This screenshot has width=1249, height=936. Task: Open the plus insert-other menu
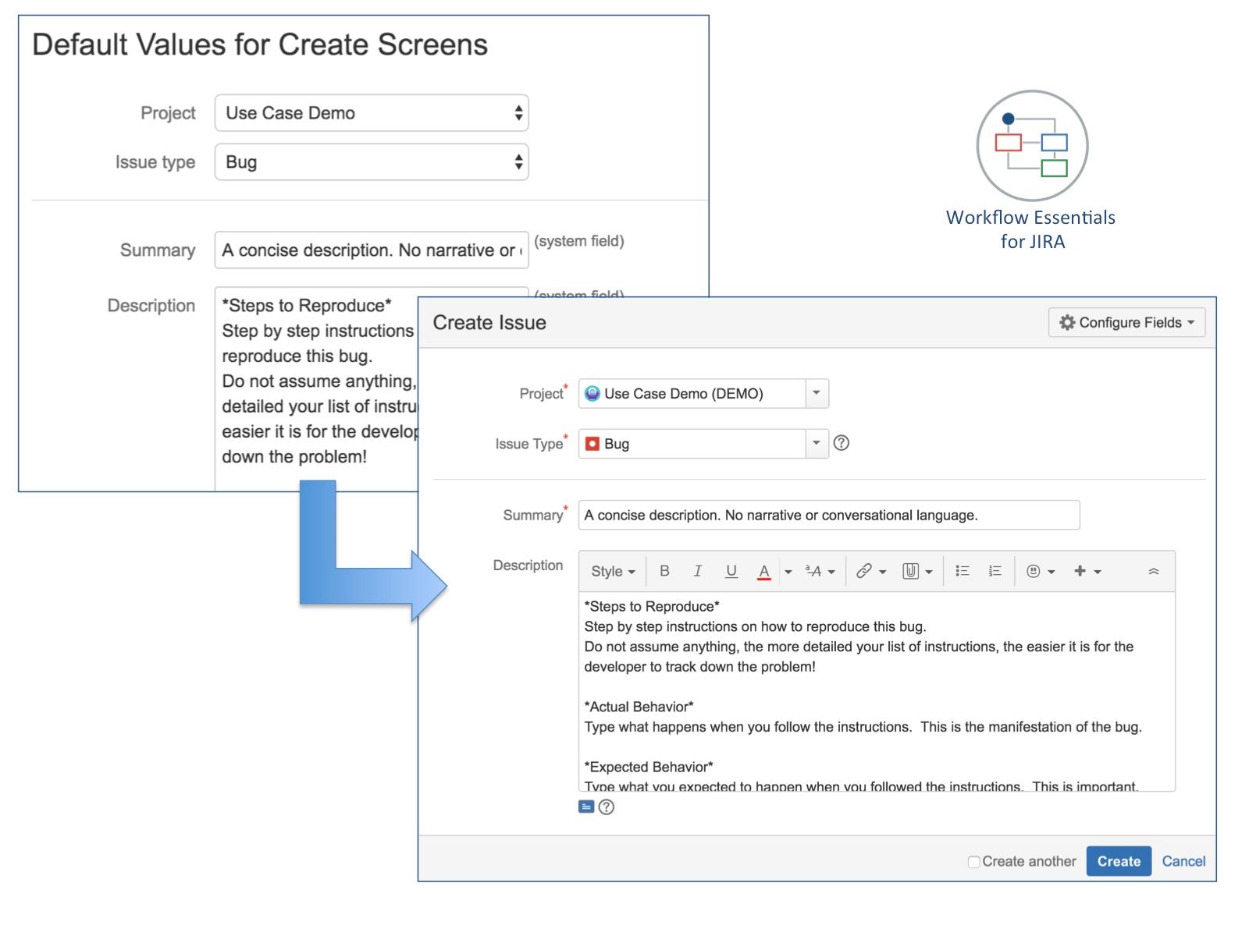click(1087, 572)
